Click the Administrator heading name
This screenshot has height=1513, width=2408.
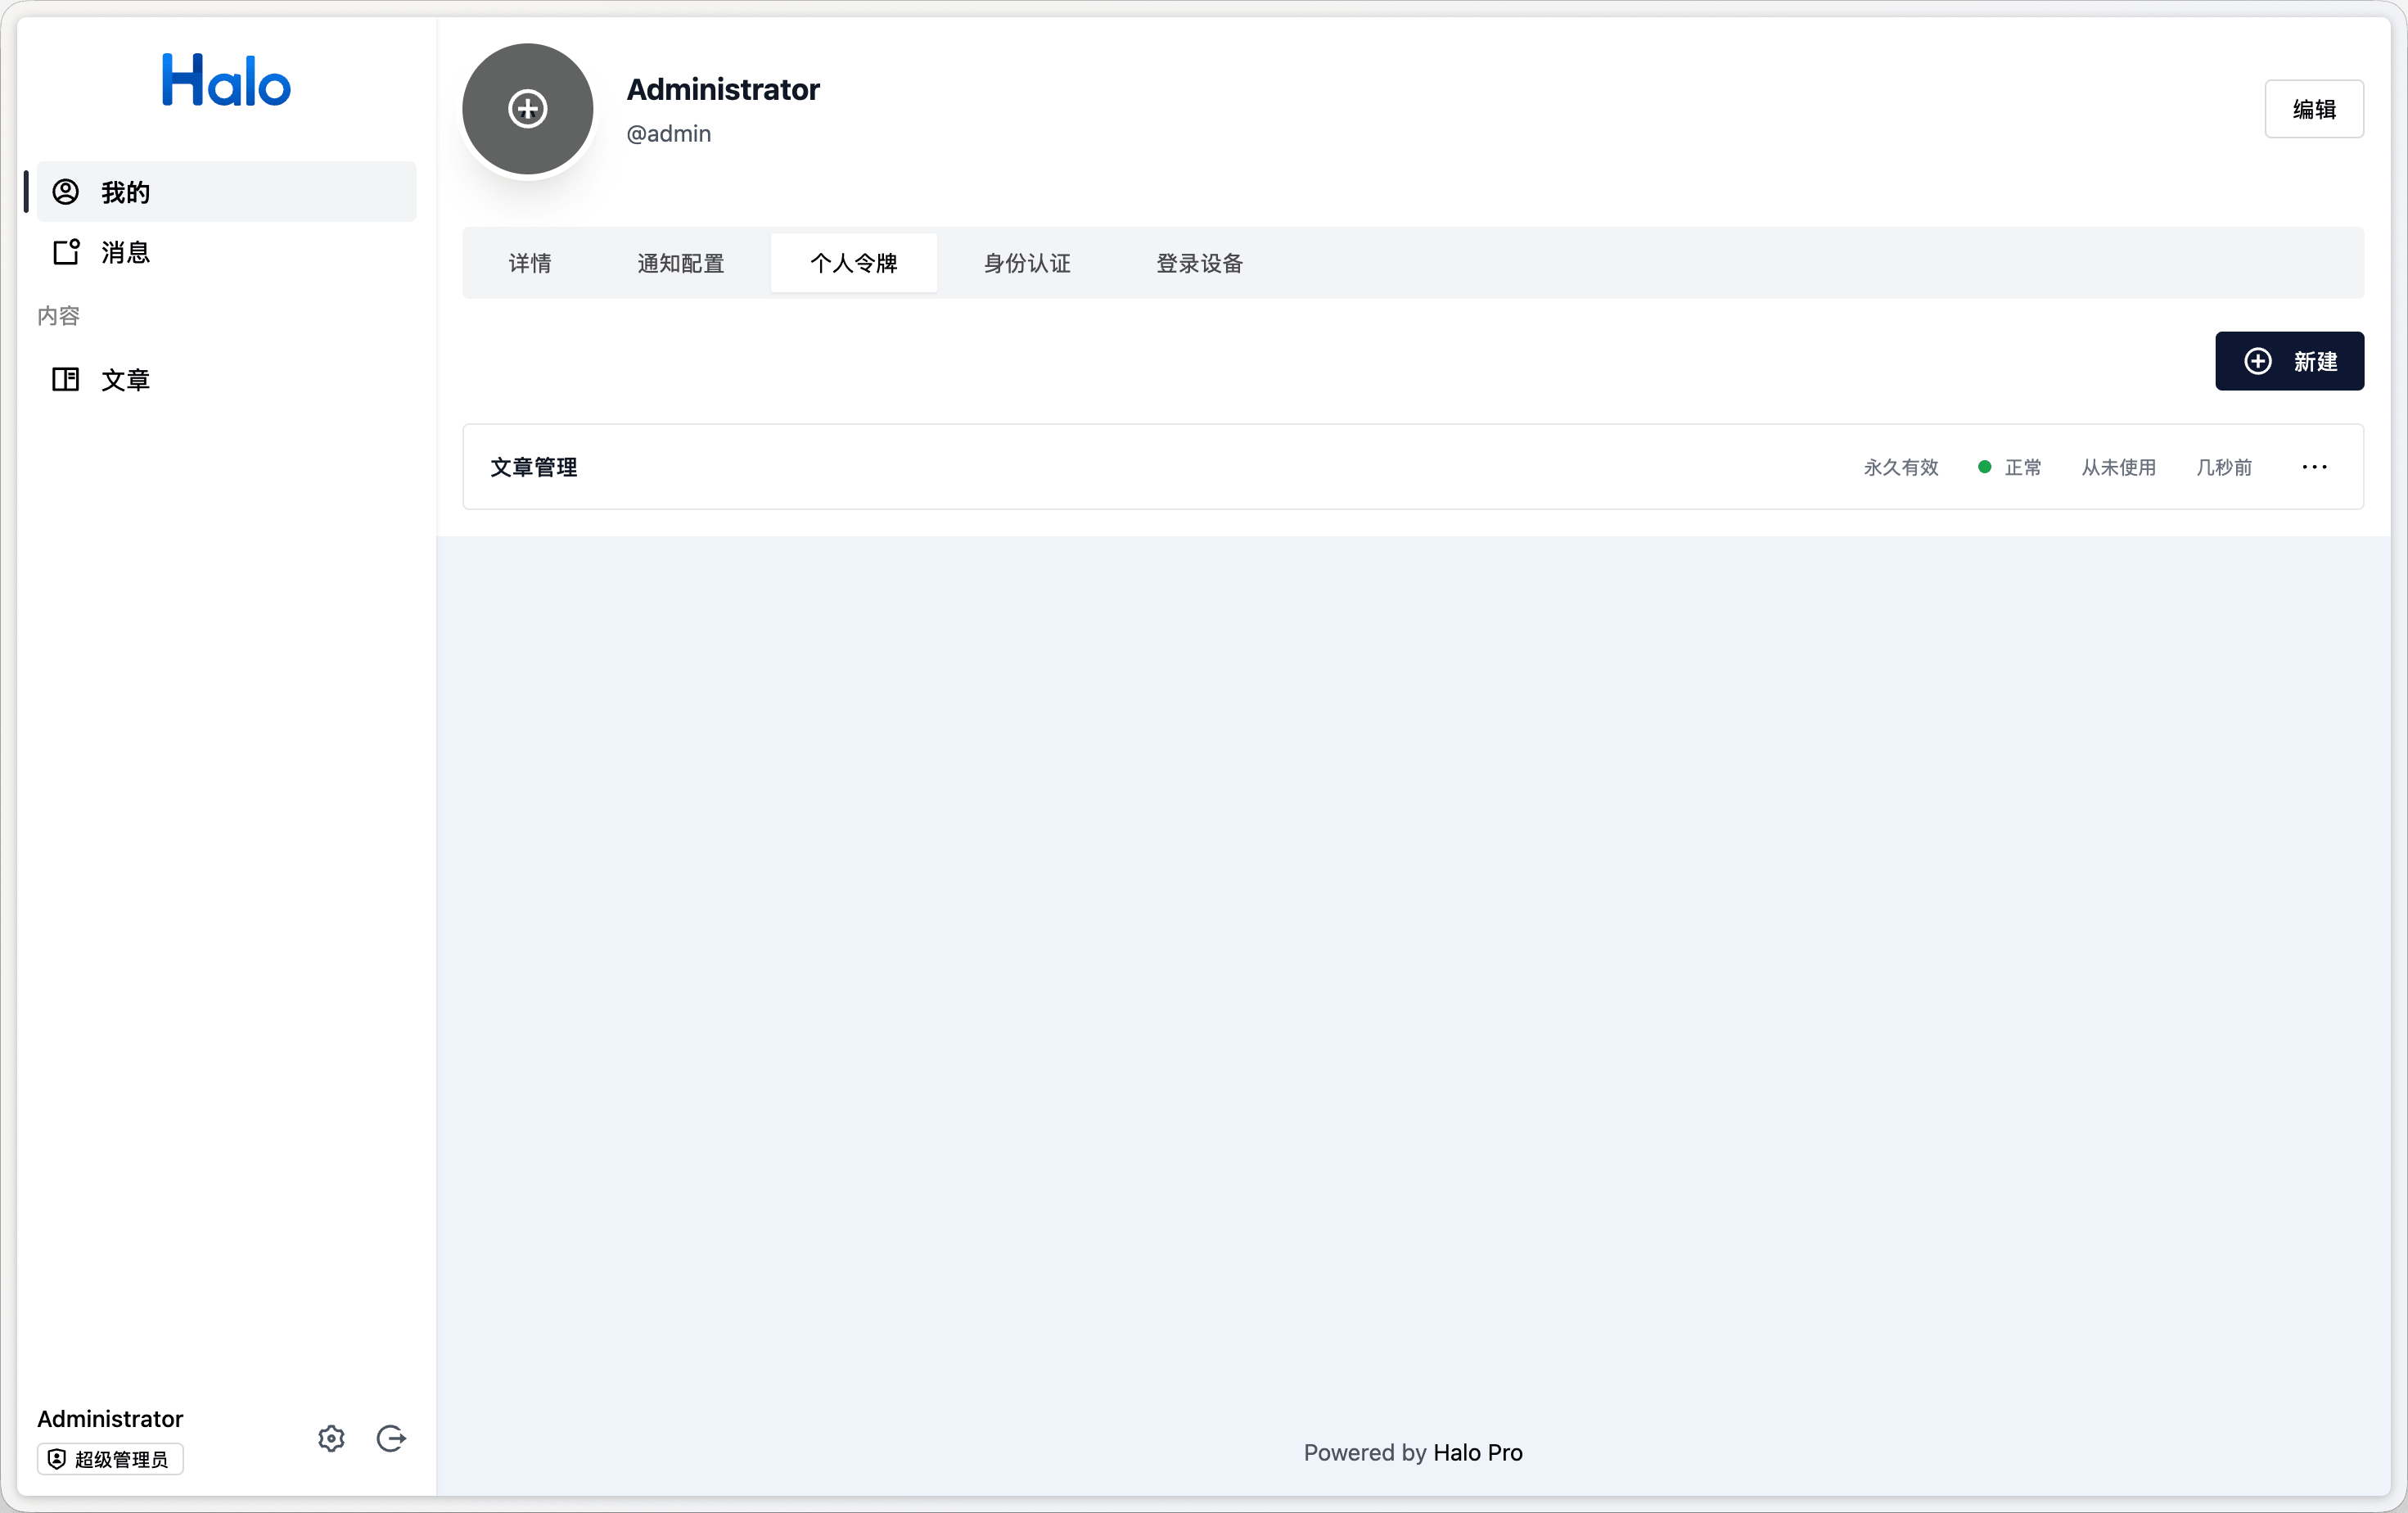pyautogui.click(x=723, y=89)
